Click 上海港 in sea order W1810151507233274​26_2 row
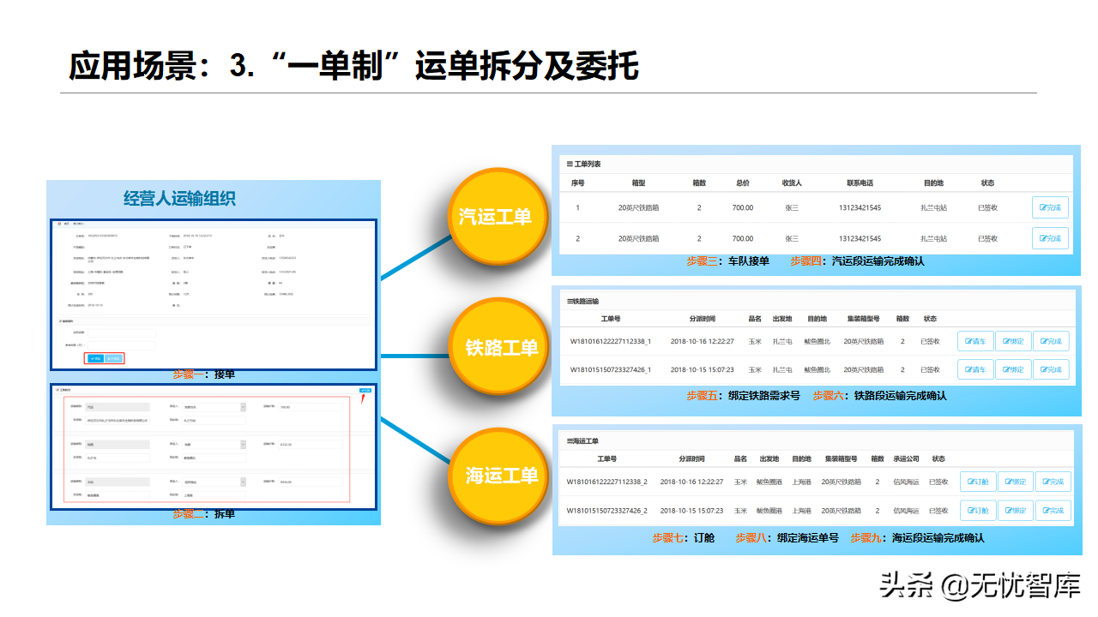The image size is (1098, 617). click(x=802, y=511)
